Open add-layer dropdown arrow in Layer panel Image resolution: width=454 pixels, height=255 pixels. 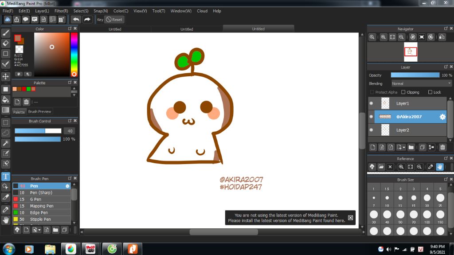pos(404,148)
